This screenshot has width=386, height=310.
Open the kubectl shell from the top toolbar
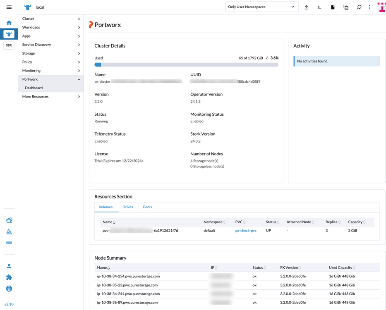[x=319, y=7]
